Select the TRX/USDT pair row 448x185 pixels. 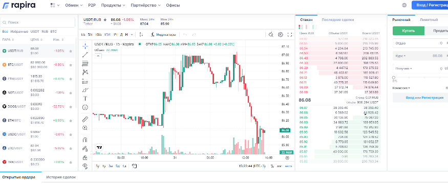click(37, 162)
